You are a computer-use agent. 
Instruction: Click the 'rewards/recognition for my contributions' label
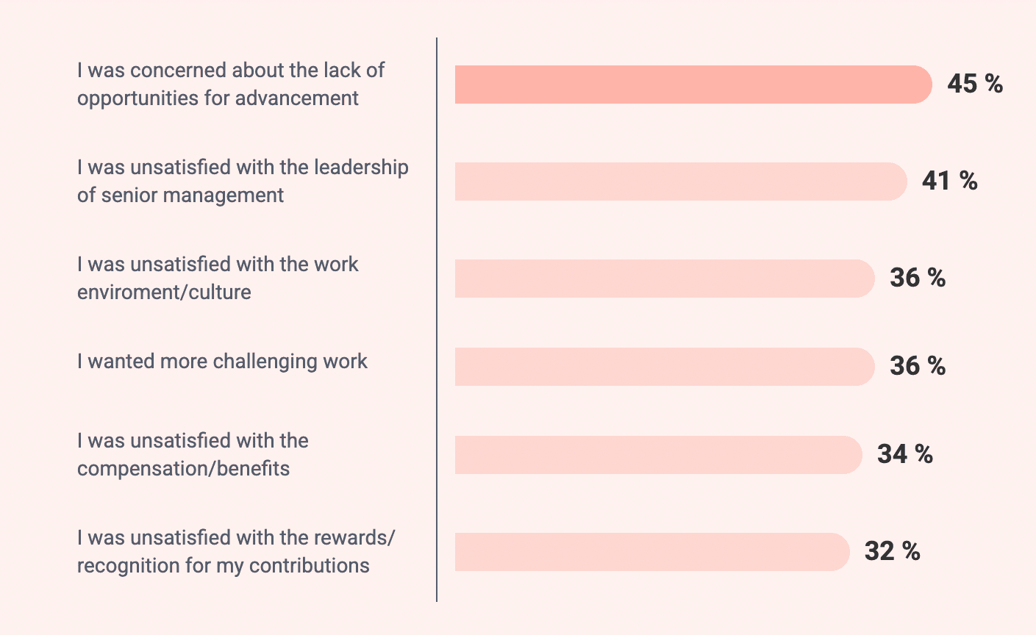click(x=235, y=552)
